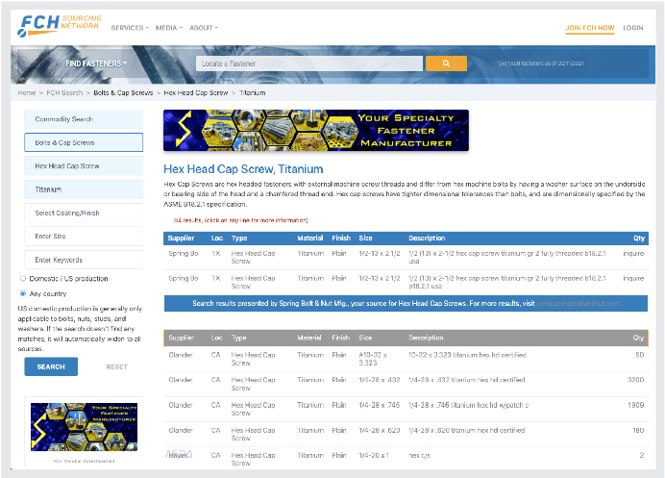This screenshot has width=665, height=478.
Task: Open the Services menu
Action: (130, 28)
